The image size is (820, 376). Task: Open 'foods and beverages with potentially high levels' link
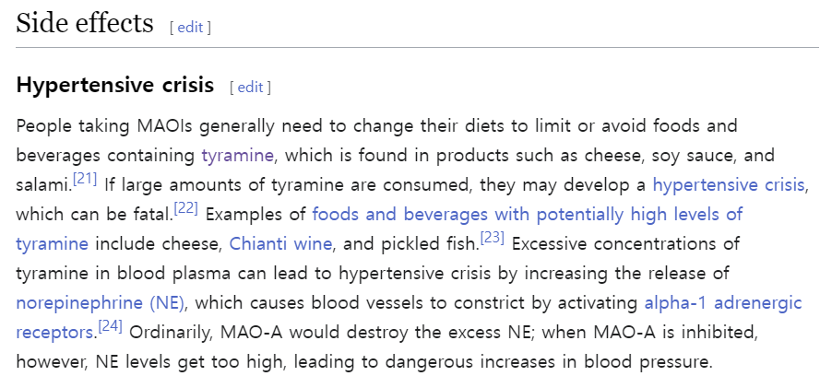coord(527,214)
